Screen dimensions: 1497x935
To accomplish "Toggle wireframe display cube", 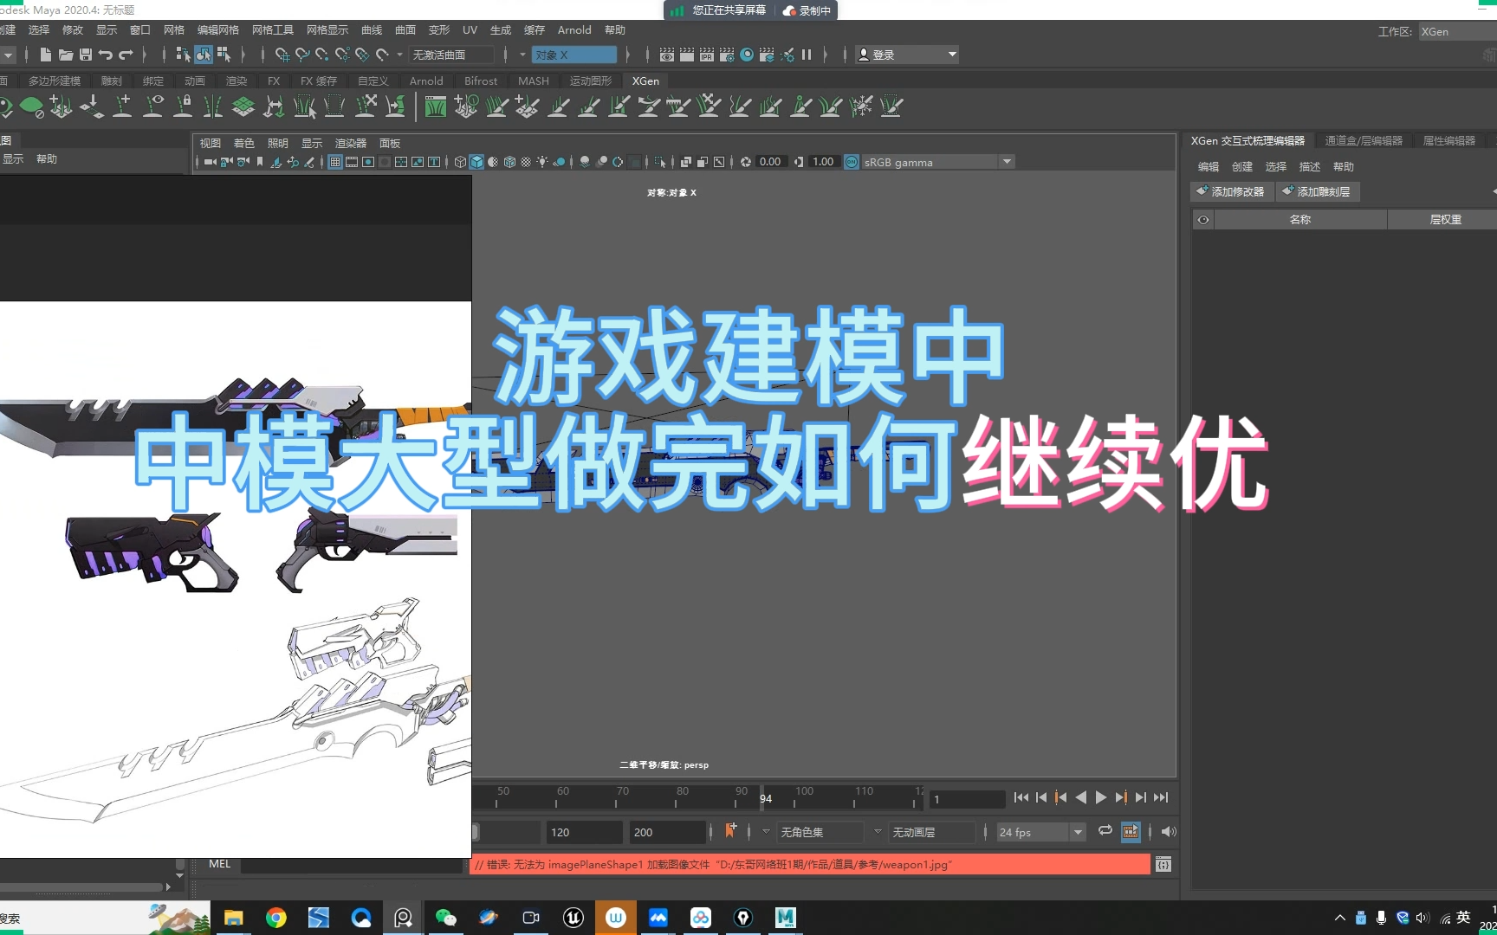I will [x=460, y=162].
